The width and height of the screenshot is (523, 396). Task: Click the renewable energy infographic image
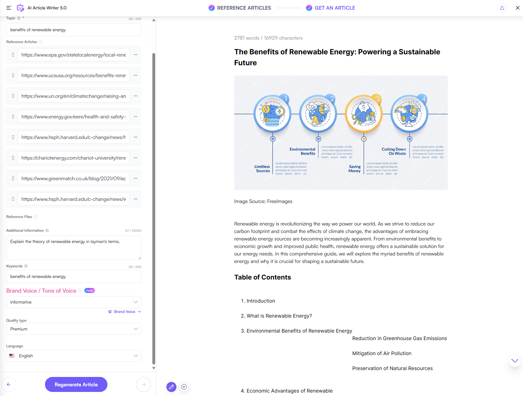341,133
